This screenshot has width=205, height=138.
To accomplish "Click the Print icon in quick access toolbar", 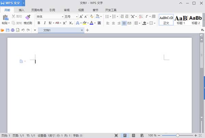I will [13, 30].
